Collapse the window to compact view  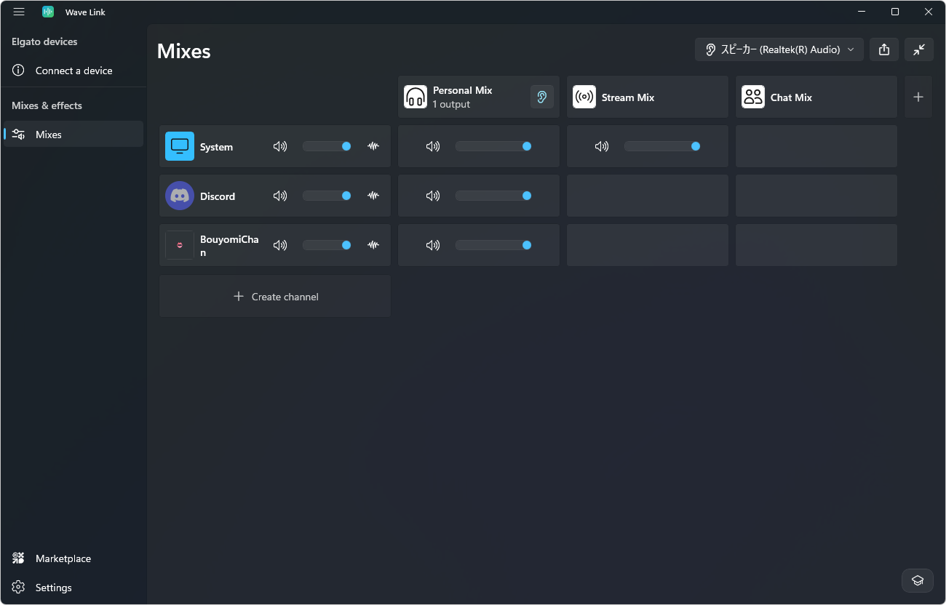tap(919, 49)
